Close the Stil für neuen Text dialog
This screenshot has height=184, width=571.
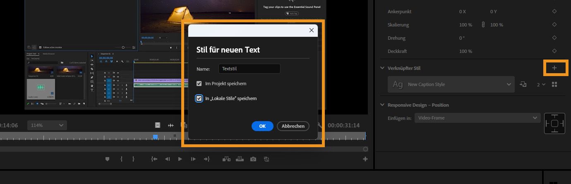pyautogui.click(x=312, y=30)
